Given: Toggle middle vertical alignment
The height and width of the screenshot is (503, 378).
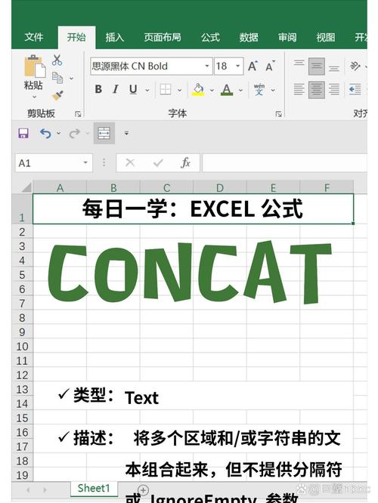Looking at the screenshot, I should [x=317, y=66].
